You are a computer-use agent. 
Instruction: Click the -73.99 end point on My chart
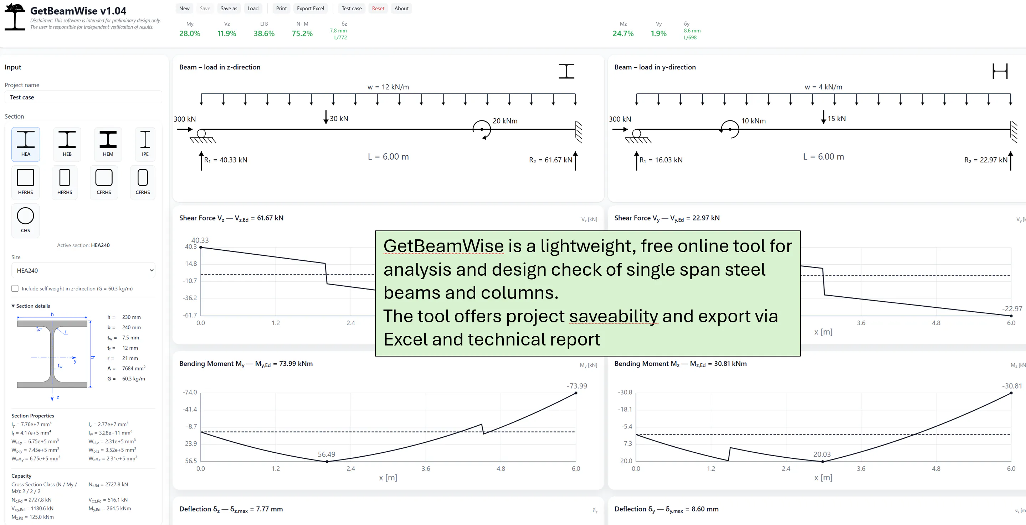click(576, 393)
